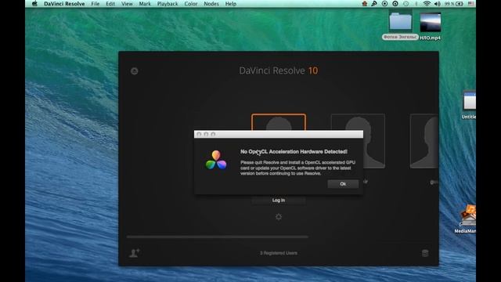This screenshot has height=282, width=501.
Task: Click the Time Machine clock icon
Action: 405,4
